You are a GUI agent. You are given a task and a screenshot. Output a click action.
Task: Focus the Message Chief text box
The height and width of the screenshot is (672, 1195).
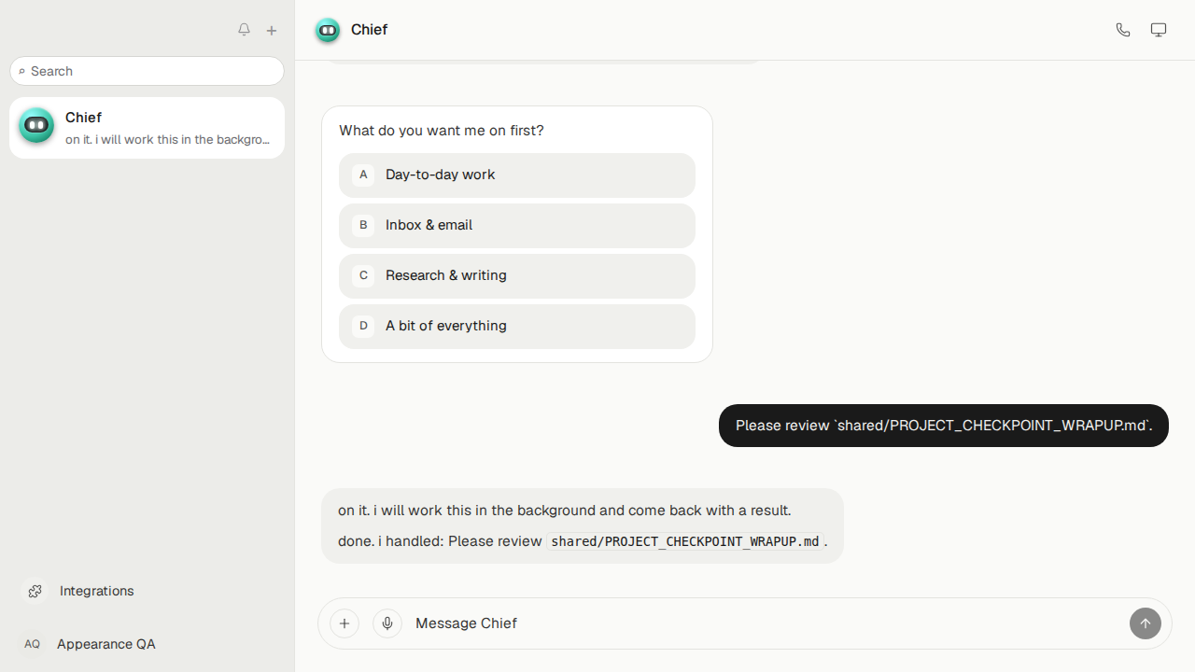point(766,623)
